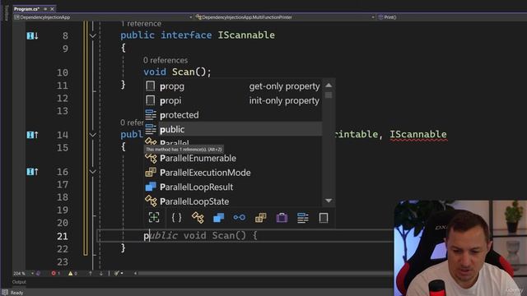
Task: Filter IntelliSense list by structures
Action: pos(218,217)
